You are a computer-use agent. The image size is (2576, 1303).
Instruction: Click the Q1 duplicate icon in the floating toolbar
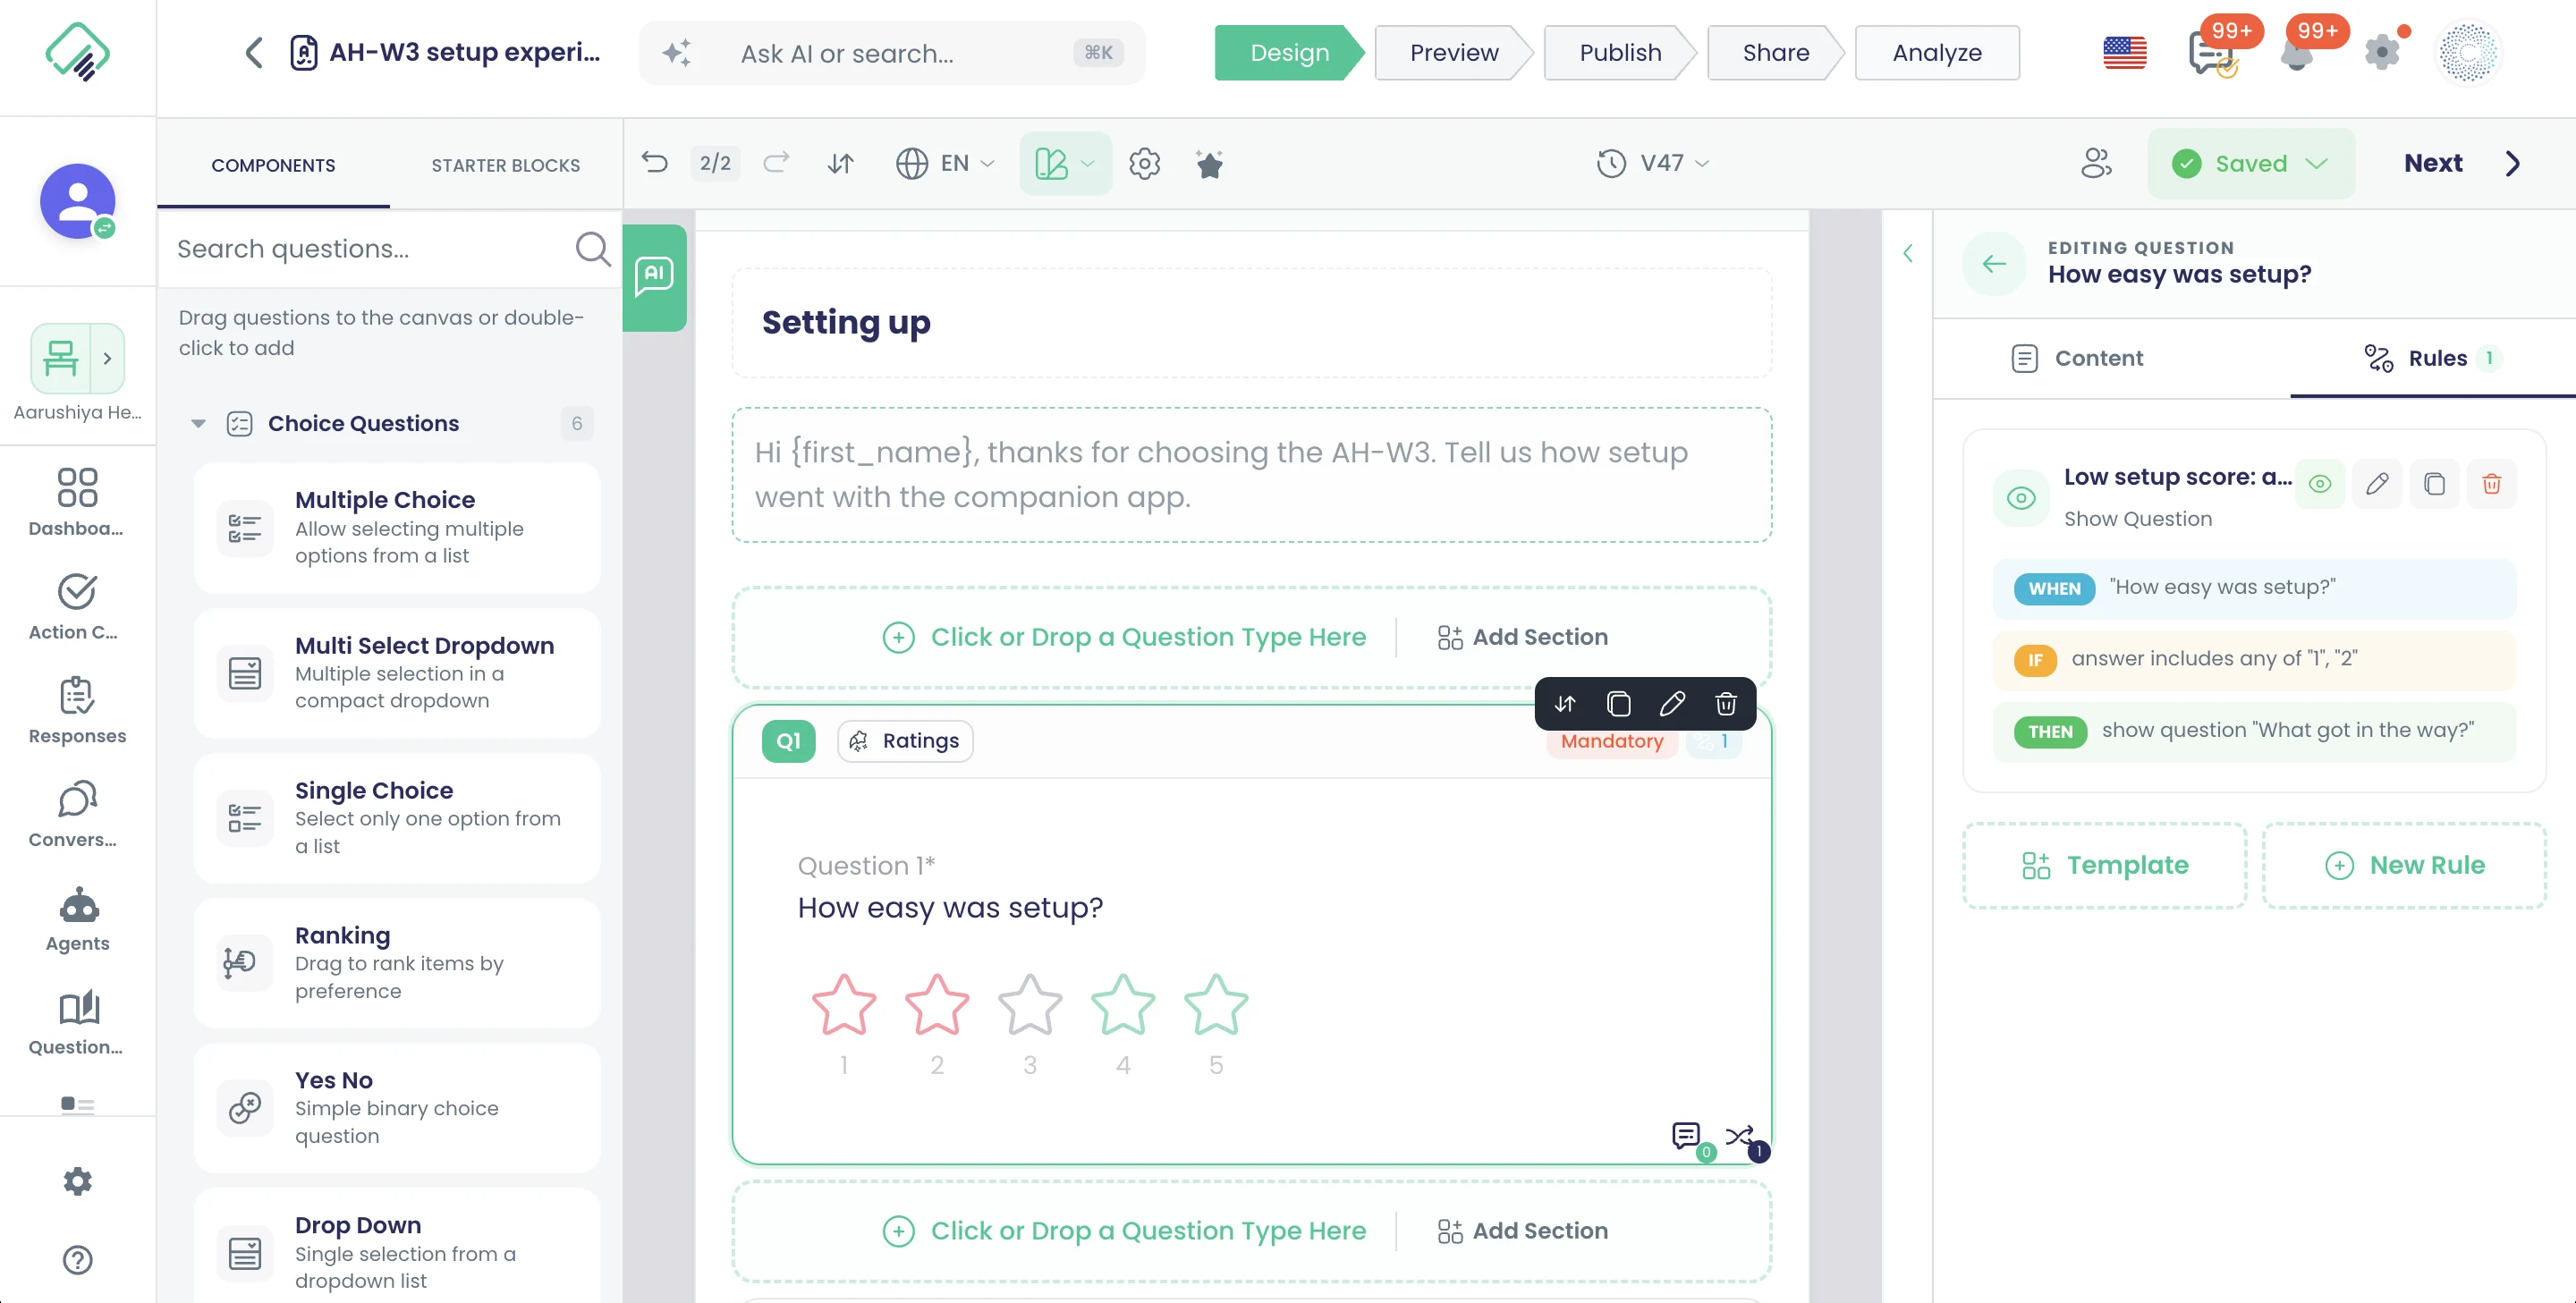[x=1618, y=704]
